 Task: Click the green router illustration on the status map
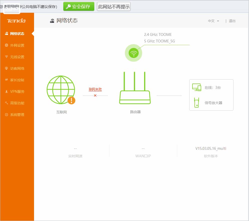point(135,88)
